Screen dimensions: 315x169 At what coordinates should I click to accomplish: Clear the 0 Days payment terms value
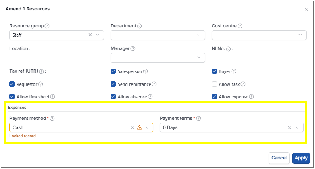point(290,127)
